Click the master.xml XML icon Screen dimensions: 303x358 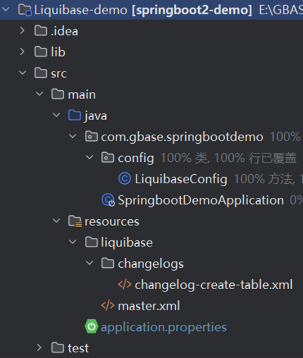click(108, 306)
